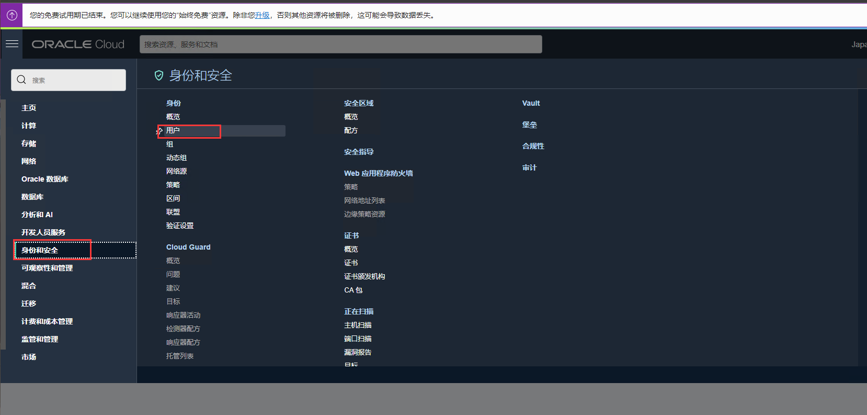Select 市场 in the left navigation
Screen dimensions: 867x415
29,357
